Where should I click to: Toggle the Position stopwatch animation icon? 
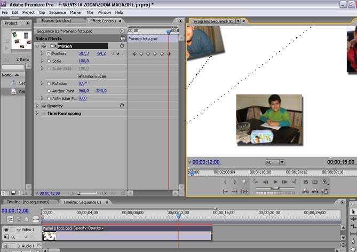(x=49, y=54)
